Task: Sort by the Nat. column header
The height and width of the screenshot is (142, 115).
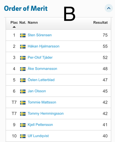Action: point(23,22)
